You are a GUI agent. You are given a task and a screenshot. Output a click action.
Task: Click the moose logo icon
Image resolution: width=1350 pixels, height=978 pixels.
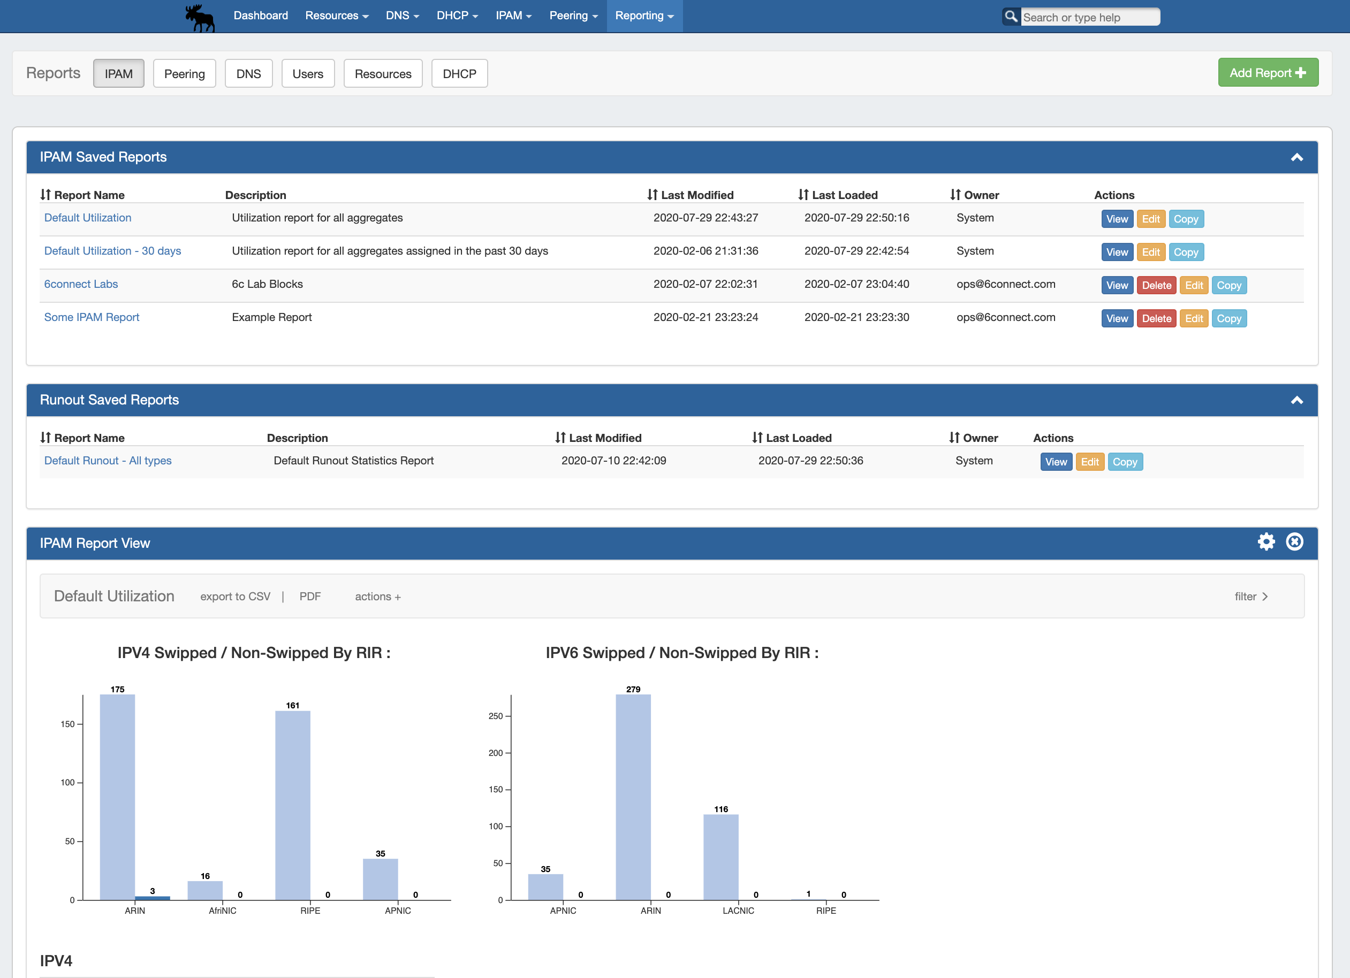(x=200, y=17)
